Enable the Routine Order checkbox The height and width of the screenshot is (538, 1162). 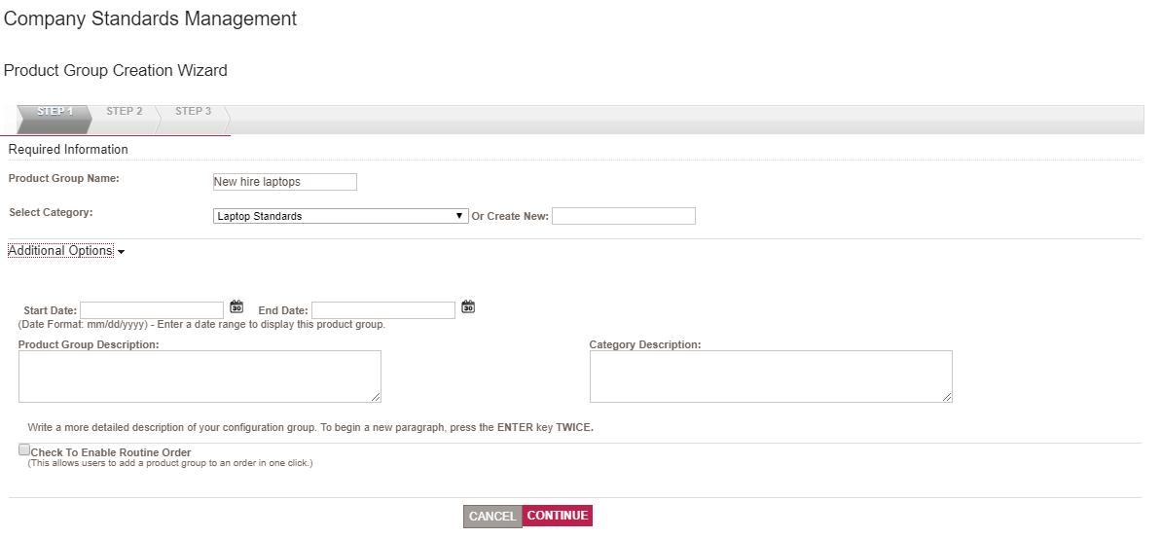point(24,450)
